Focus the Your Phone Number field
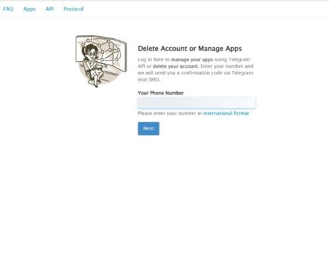 coord(197,103)
